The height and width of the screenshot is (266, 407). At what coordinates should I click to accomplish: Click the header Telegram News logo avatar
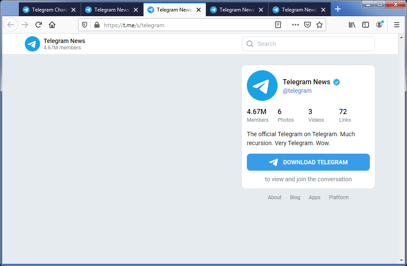[x=32, y=44]
